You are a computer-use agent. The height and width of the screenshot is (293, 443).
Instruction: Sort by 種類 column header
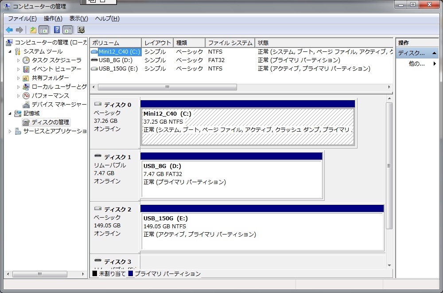coord(189,43)
